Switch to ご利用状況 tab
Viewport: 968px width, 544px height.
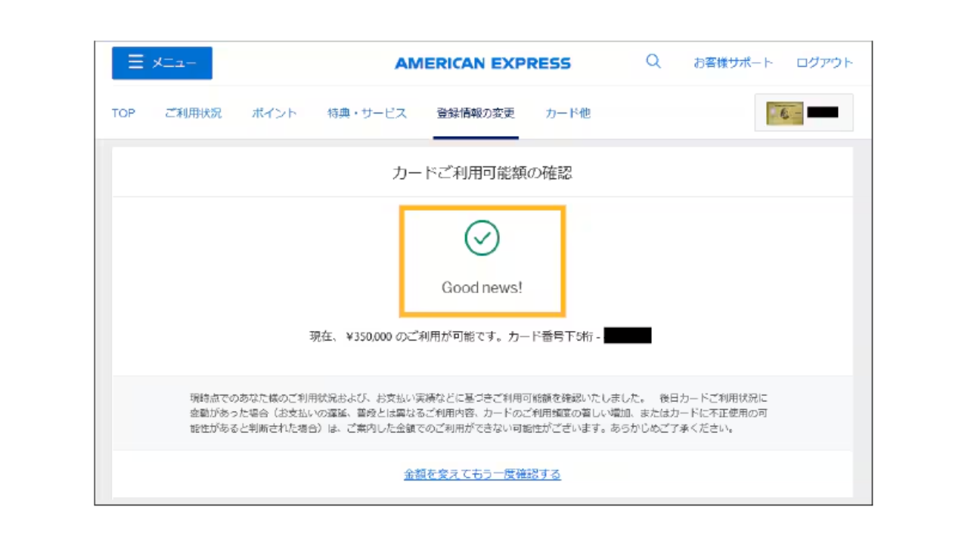194,113
